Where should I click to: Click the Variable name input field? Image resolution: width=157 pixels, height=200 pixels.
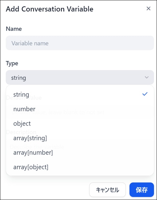[x=80, y=43]
